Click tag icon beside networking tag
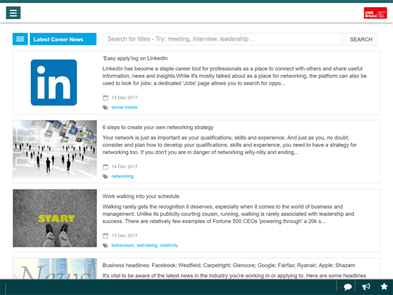This screenshot has width=393, height=295. 105,176
